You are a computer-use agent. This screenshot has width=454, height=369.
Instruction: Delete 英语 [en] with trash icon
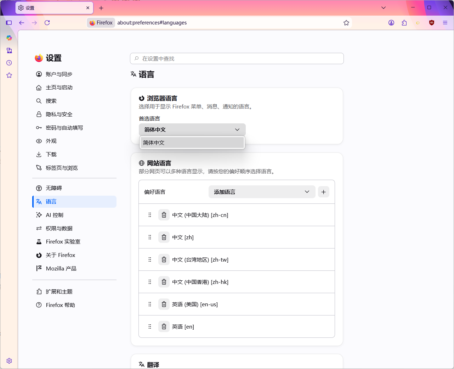[x=164, y=326]
